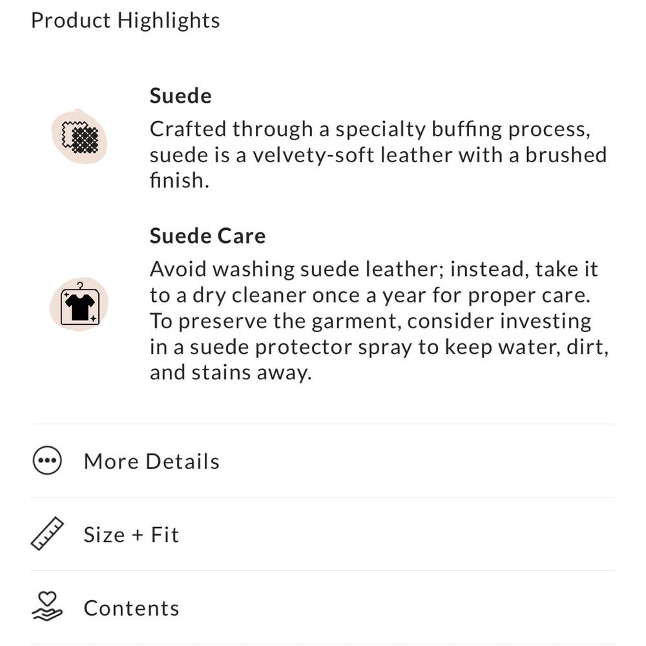This screenshot has width=646, height=646.
Task: Click the line 'Avoid washing suede leather; instead'
Action: pos(373,269)
